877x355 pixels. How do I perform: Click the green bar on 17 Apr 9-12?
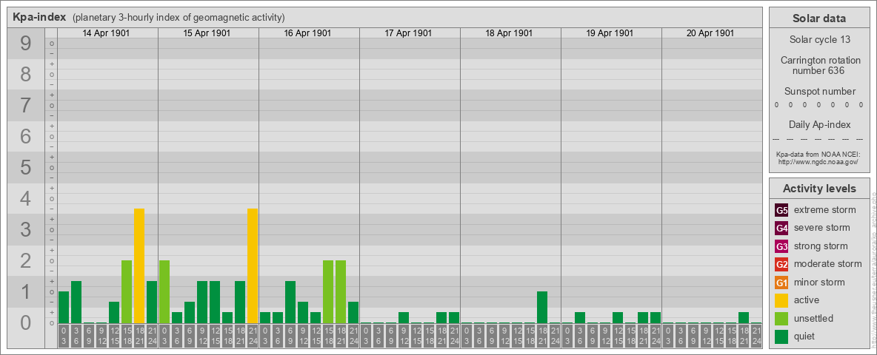pyautogui.click(x=404, y=317)
